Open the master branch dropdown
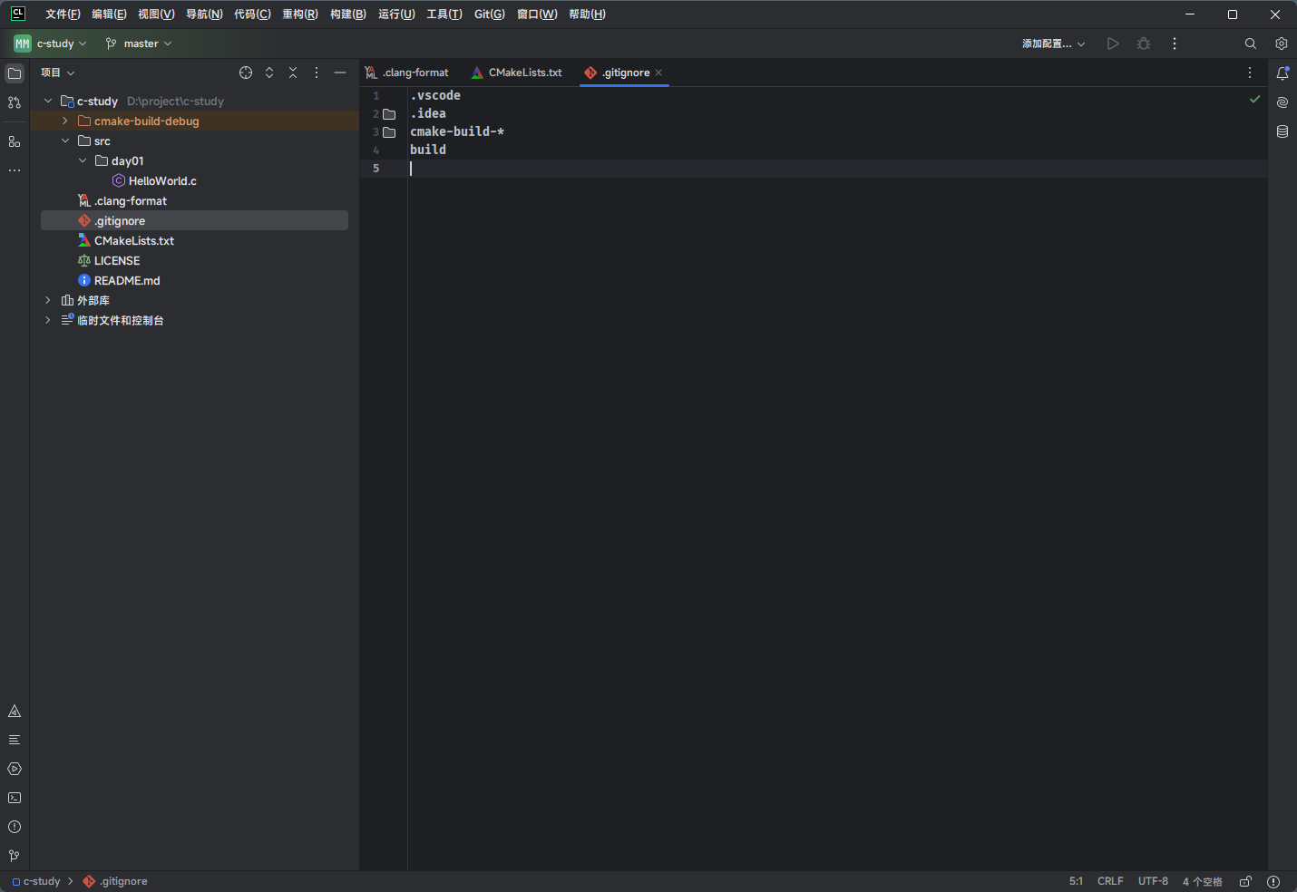 (x=139, y=44)
